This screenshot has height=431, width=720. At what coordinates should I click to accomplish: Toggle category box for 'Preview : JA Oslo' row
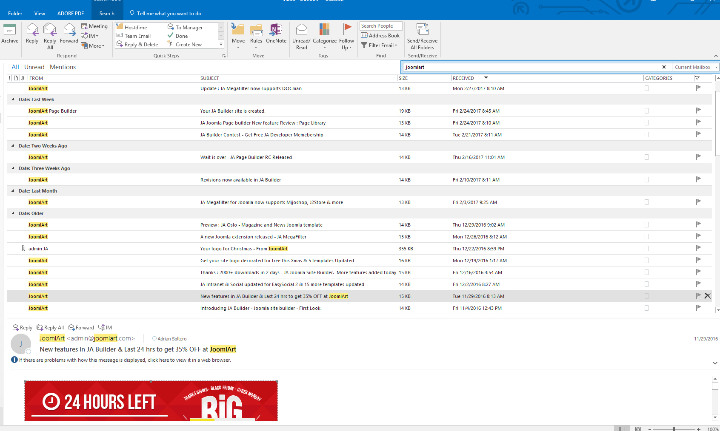click(646, 225)
